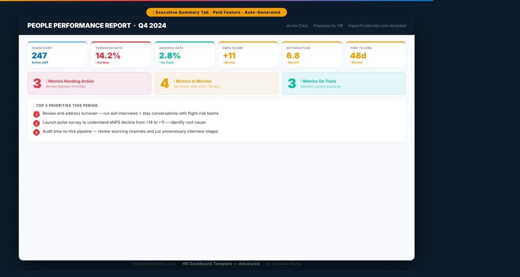The image size is (520, 277).
Task: Click the Executive Summary Tab badge
Action: (217, 12)
